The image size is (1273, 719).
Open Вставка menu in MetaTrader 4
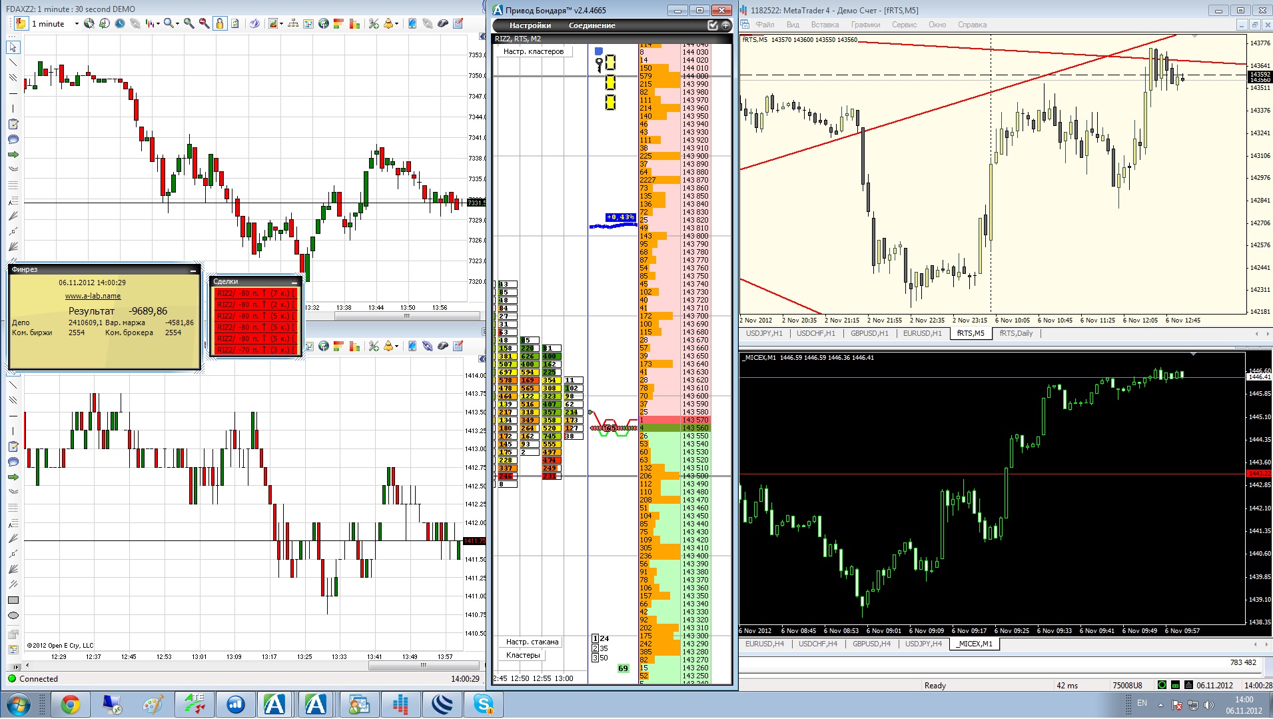tap(825, 25)
